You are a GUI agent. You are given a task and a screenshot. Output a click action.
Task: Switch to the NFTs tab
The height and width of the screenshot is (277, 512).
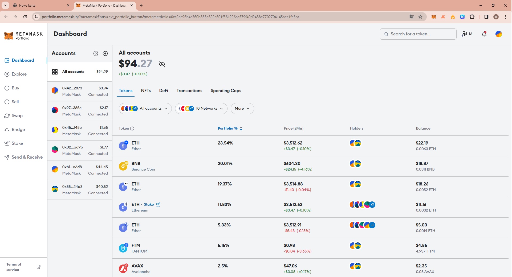coord(146,91)
